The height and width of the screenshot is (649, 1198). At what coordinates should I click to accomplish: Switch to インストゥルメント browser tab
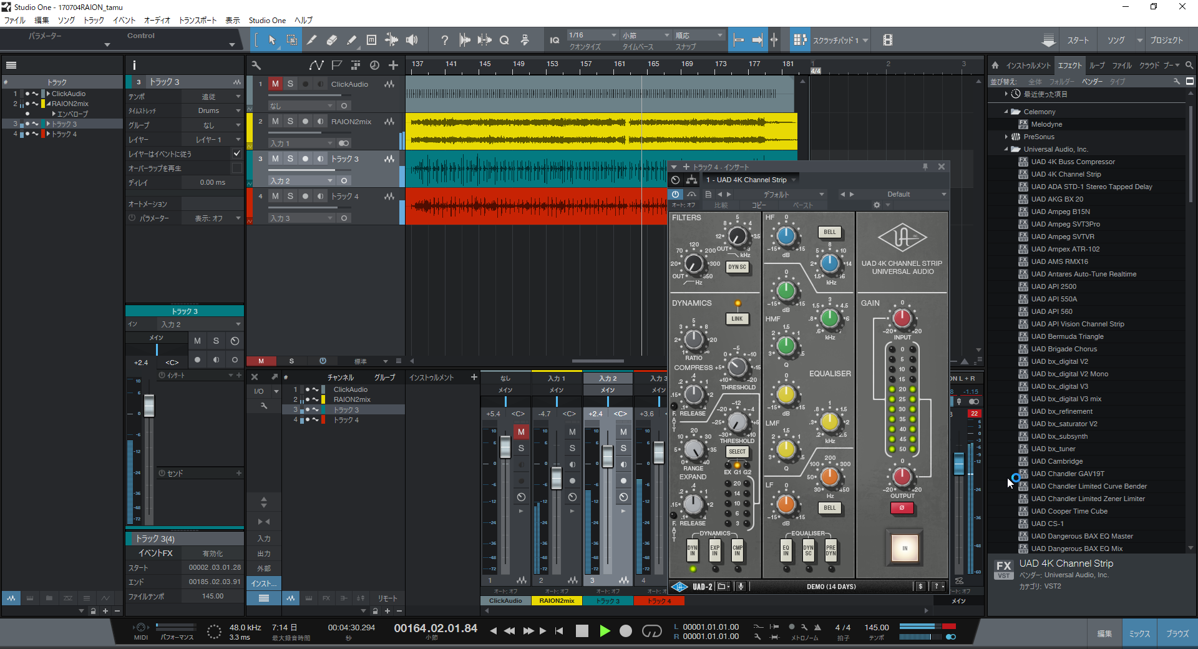[1028, 66]
